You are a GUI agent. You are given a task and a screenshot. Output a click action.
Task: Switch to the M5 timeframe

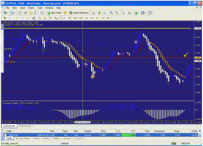click(x=70, y=18)
